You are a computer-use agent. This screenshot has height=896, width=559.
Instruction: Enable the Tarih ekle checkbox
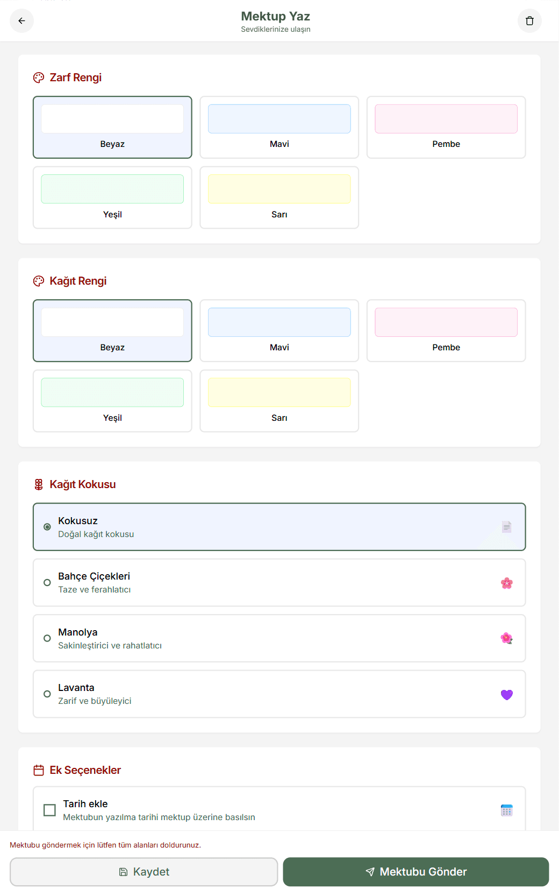[x=49, y=810]
